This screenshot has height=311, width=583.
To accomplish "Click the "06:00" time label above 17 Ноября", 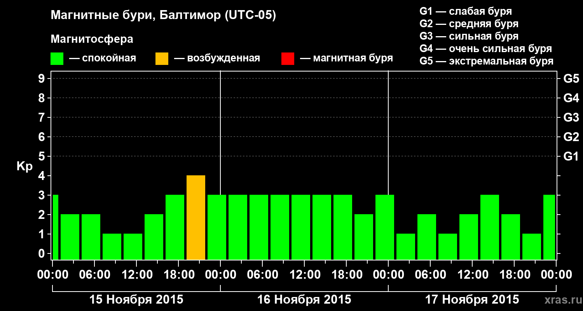I will click(430, 275).
